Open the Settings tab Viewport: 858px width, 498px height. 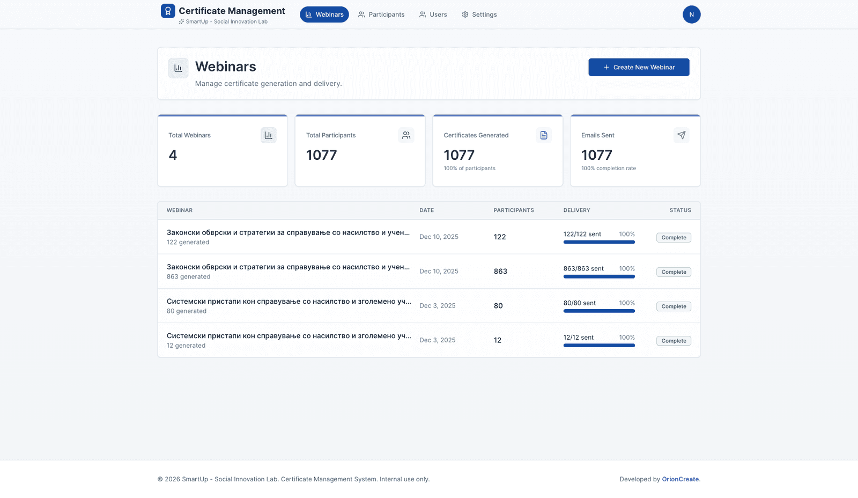point(479,14)
